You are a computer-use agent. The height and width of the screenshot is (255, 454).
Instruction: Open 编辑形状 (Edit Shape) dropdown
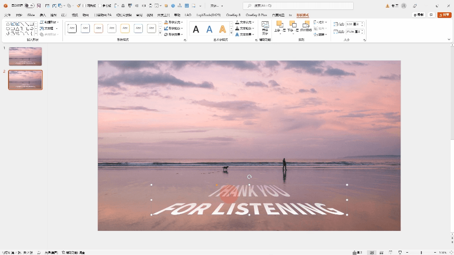coord(49,22)
